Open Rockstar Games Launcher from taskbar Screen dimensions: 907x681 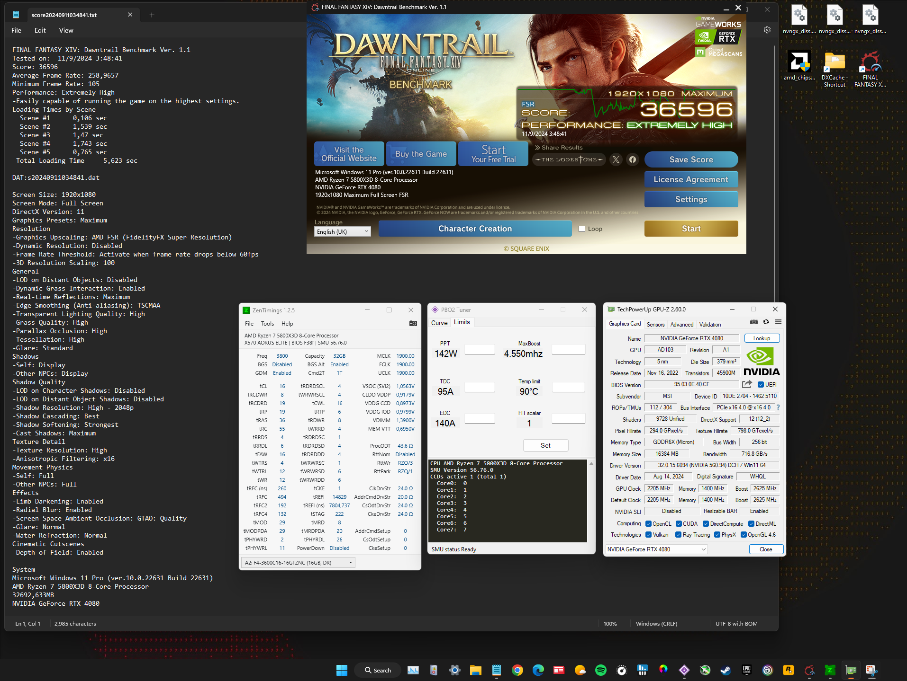click(x=789, y=670)
